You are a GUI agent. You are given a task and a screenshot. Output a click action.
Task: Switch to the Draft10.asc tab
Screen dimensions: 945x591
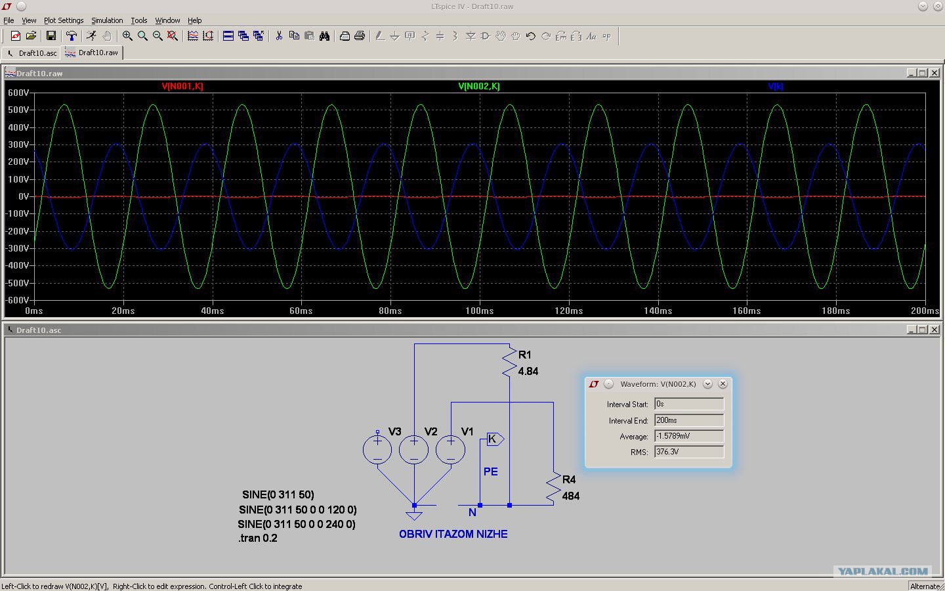(x=31, y=53)
